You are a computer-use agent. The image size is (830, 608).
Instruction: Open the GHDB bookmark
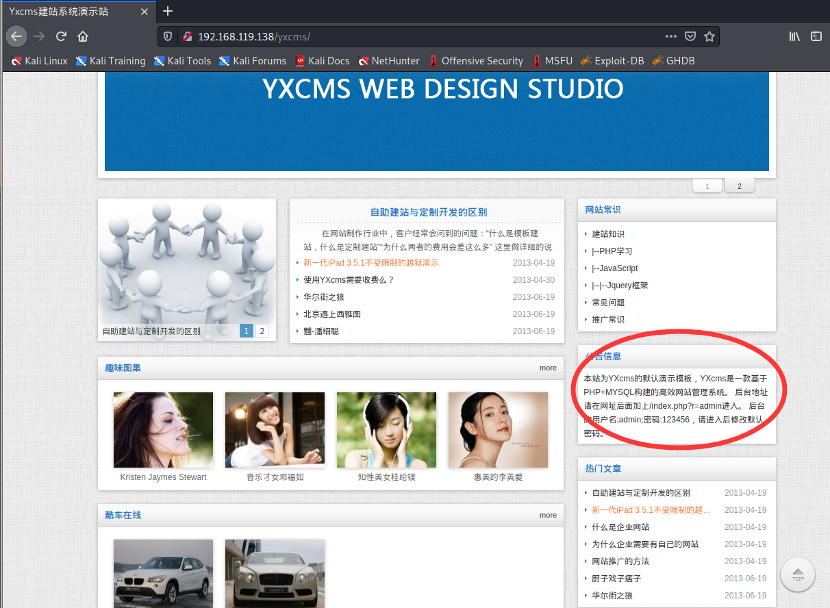click(x=674, y=61)
